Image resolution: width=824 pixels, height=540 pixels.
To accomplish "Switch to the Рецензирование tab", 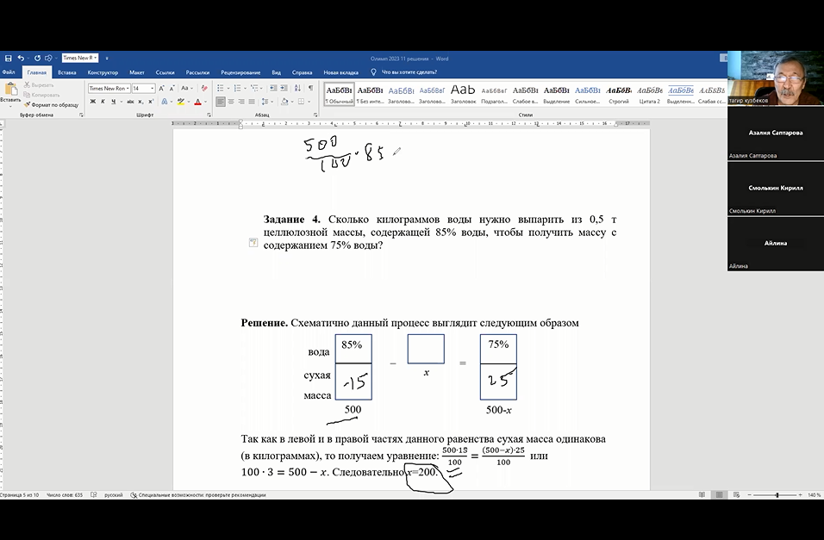I will pos(240,72).
